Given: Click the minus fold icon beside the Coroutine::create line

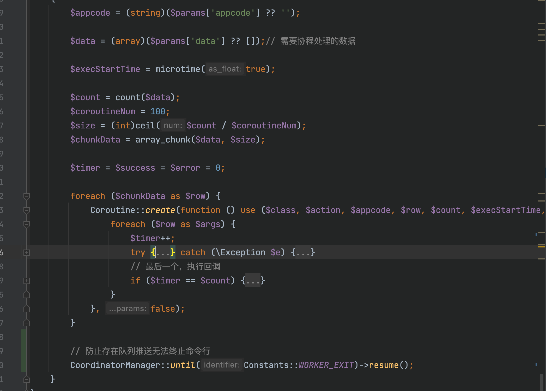Looking at the screenshot, I should pyautogui.click(x=26, y=210).
